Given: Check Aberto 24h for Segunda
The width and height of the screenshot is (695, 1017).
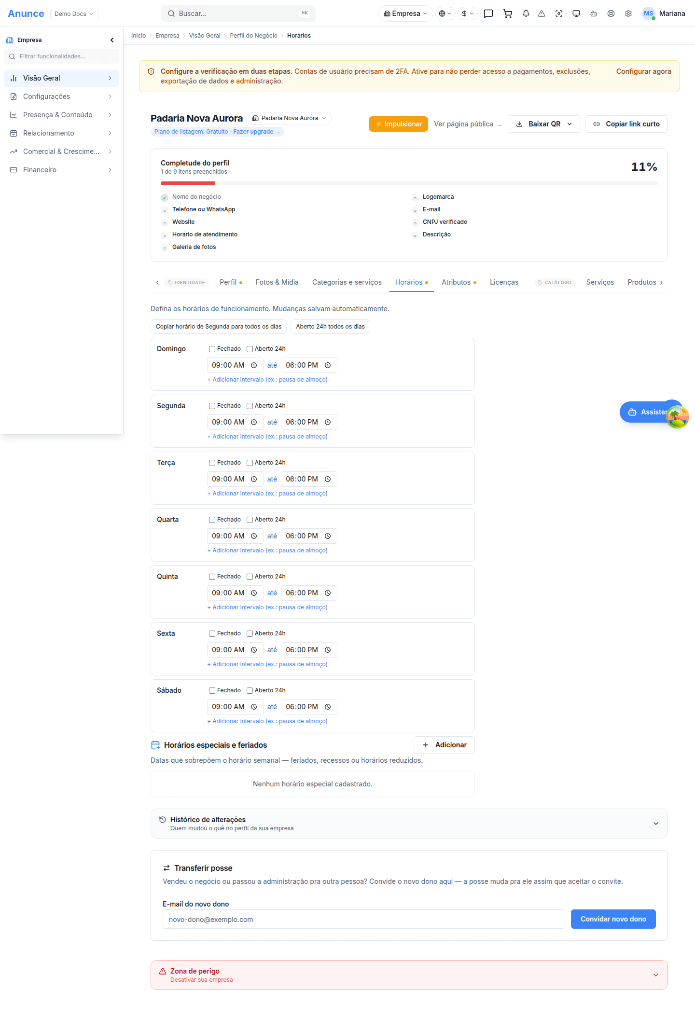Looking at the screenshot, I should tap(250, 406).
